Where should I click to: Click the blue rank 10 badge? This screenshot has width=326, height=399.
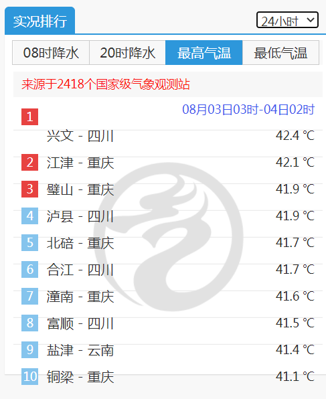coord(29,376)
